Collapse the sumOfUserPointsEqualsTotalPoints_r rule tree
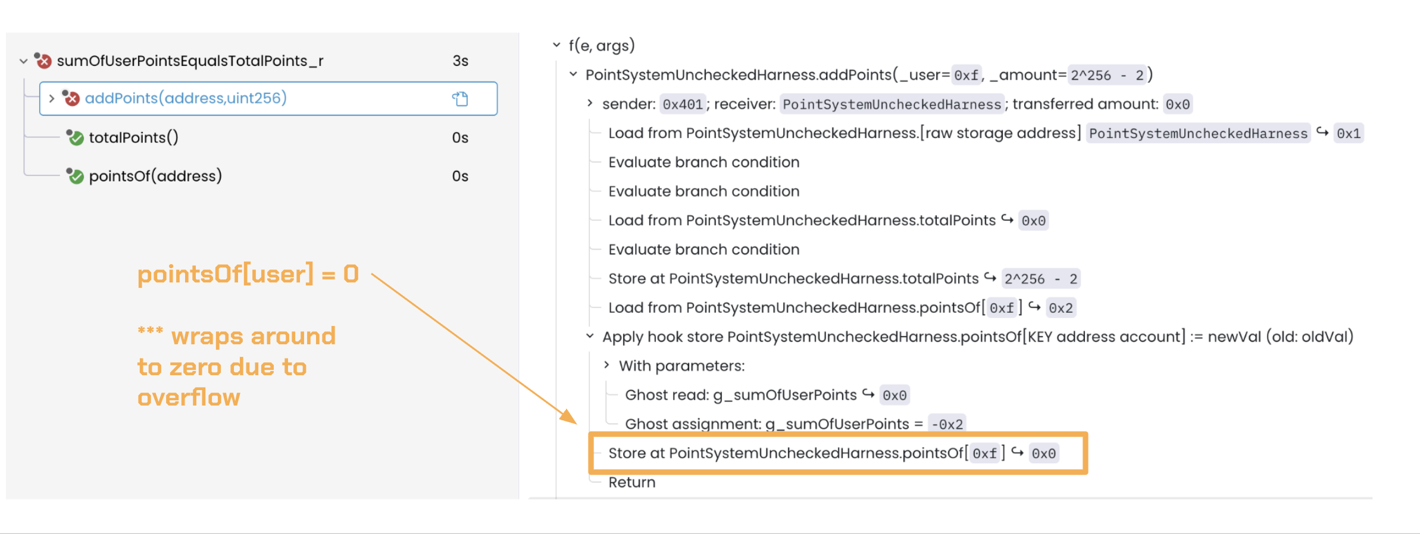1420x534 pixels. (x=23, y=61)
